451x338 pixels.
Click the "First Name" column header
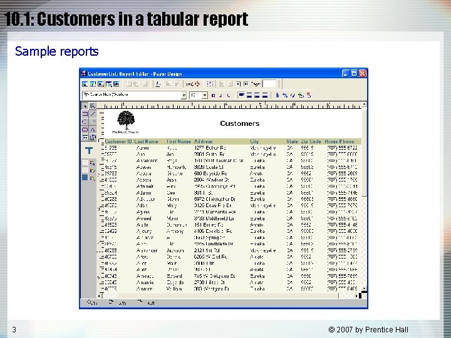click(179, 141)
